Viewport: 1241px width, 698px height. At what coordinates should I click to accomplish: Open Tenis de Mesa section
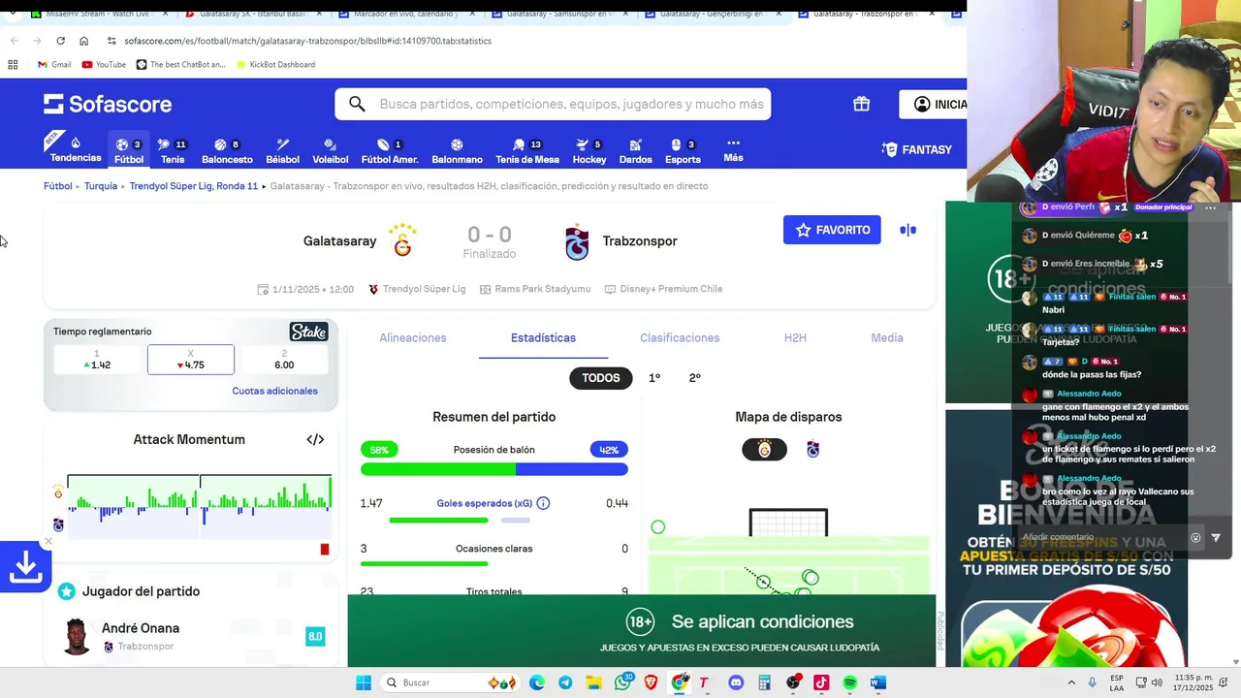point(527,149)
